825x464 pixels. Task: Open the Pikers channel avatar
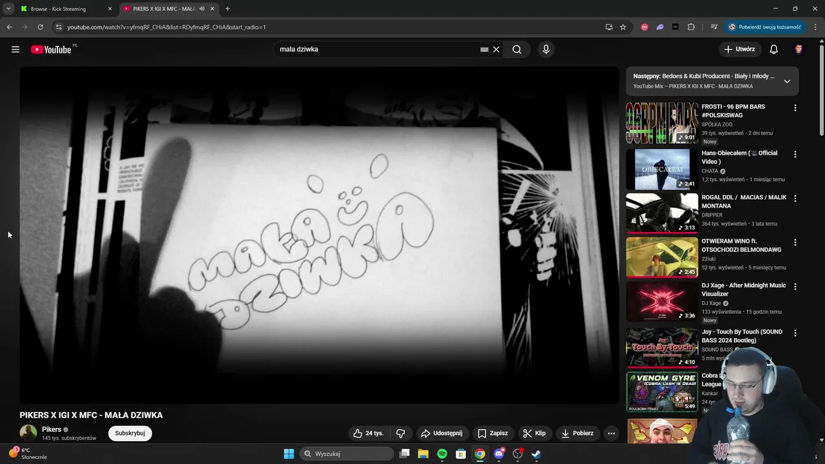click(28, 433)
